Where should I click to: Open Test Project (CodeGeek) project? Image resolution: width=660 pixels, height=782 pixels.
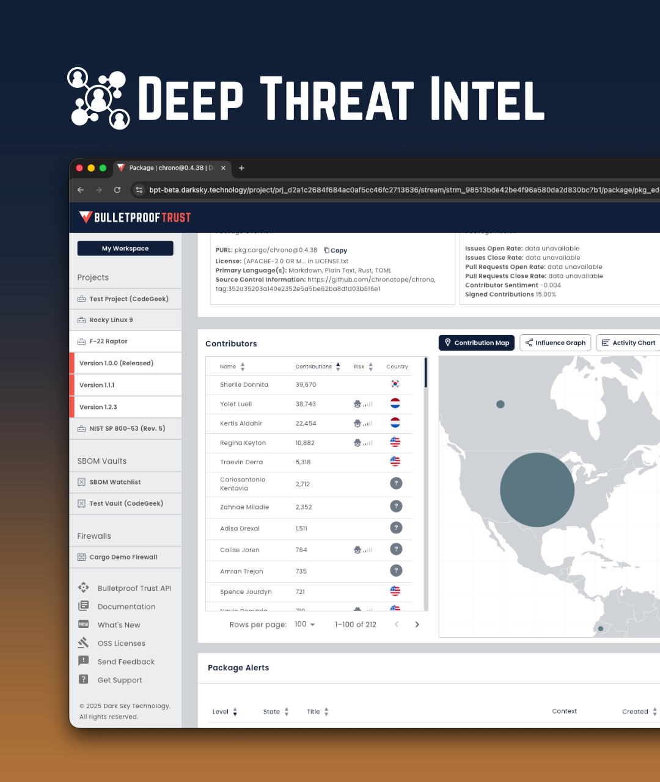point(126,299)
